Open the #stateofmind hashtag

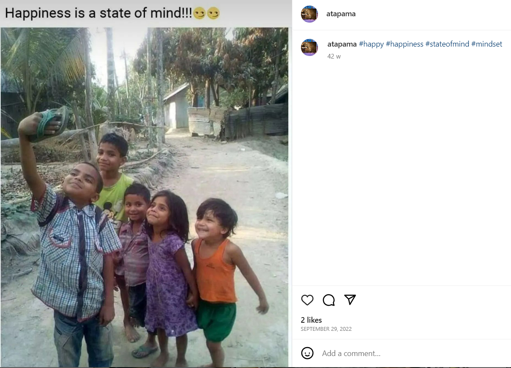(447, 44)
